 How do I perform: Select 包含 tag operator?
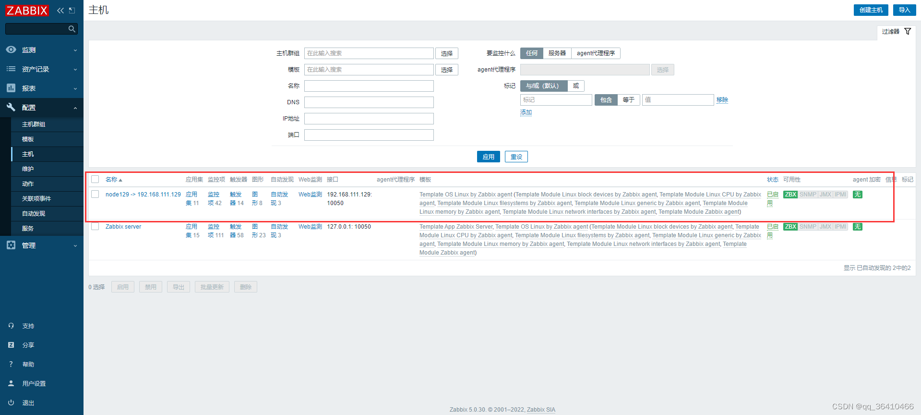click(x=606, y=100)
